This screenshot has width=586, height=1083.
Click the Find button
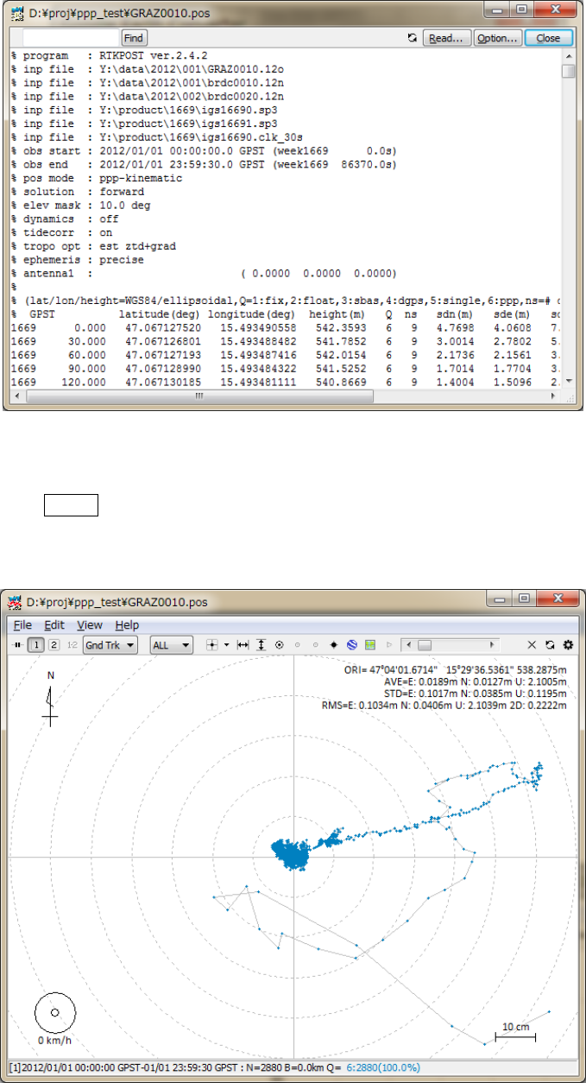coord(134,38)
